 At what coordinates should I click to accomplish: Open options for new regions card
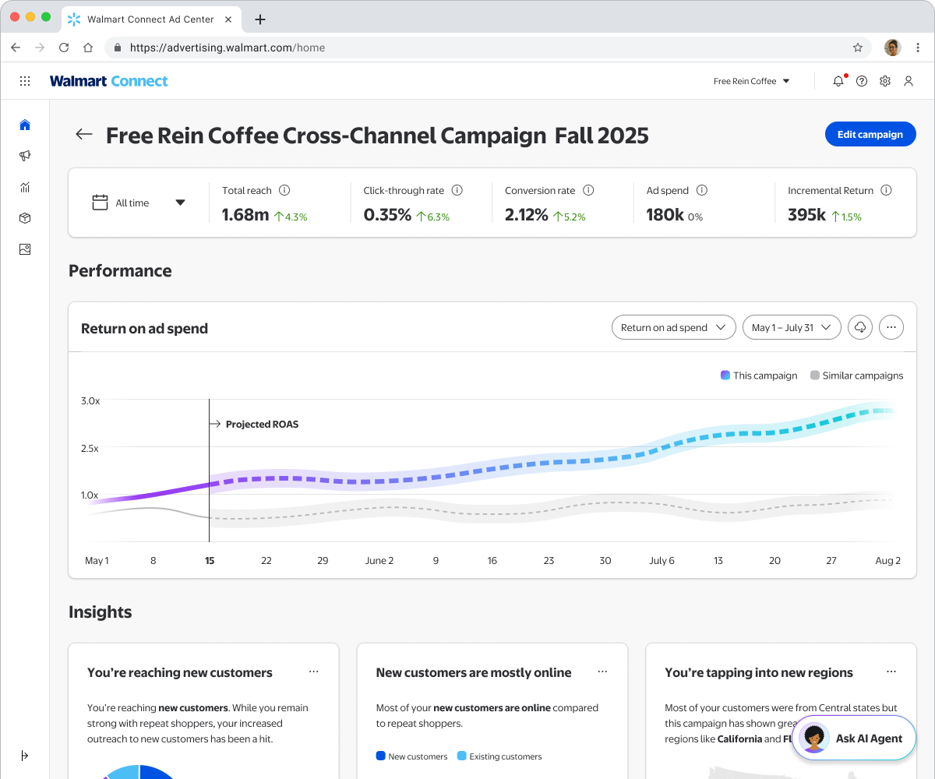[x=891, y=671]
